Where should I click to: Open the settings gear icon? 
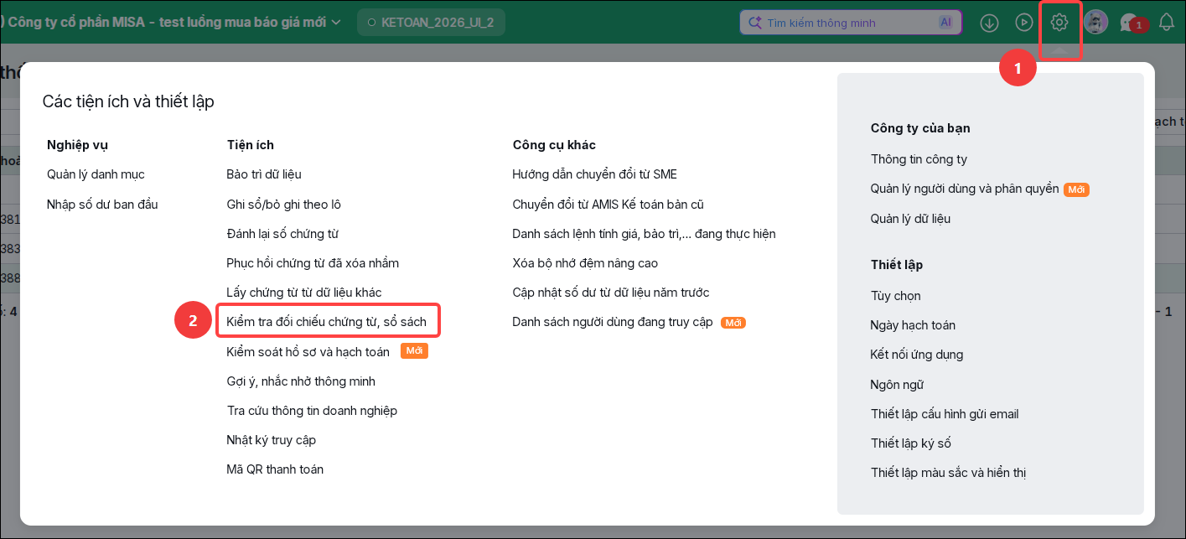1059,23
